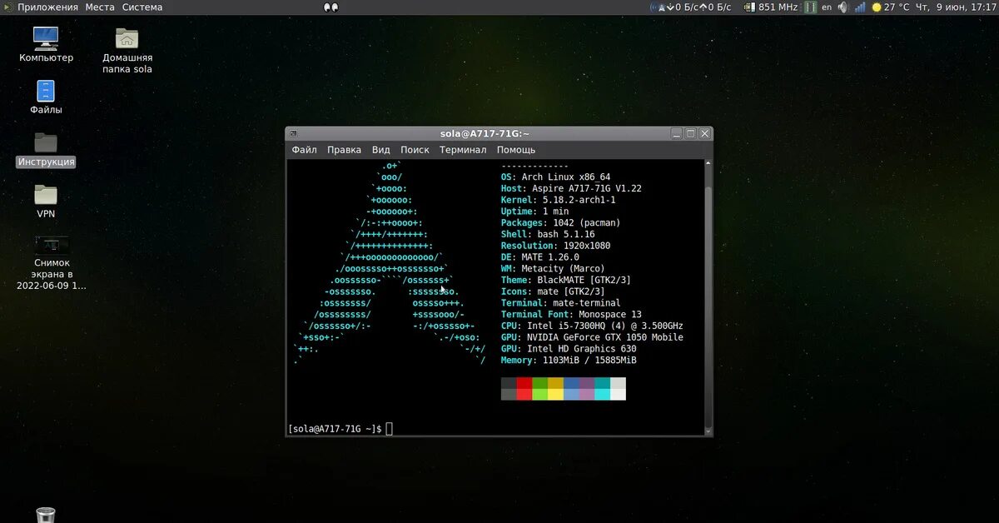Image resolution: width=999 pixels, height=523 pixels.
Task: Open the Приложения panel menu
Action: click(x=47, y=7)
